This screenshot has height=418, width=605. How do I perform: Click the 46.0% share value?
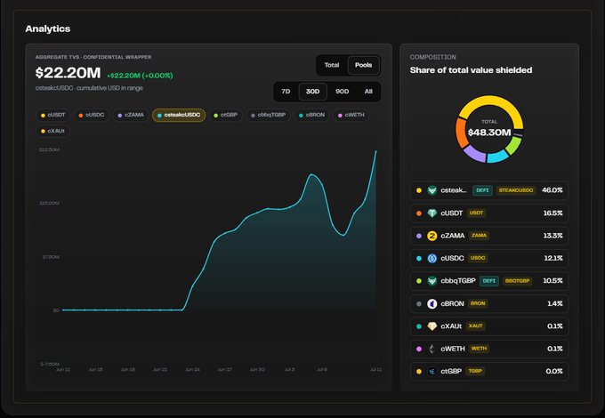pos(553,190)
